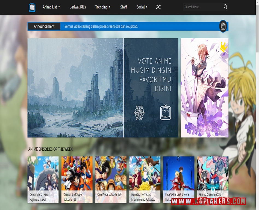Open Nanatsu no Taizai Imashime no Fukkatsu card
Viewport: 259px width, 210px height.
point(145,180)
